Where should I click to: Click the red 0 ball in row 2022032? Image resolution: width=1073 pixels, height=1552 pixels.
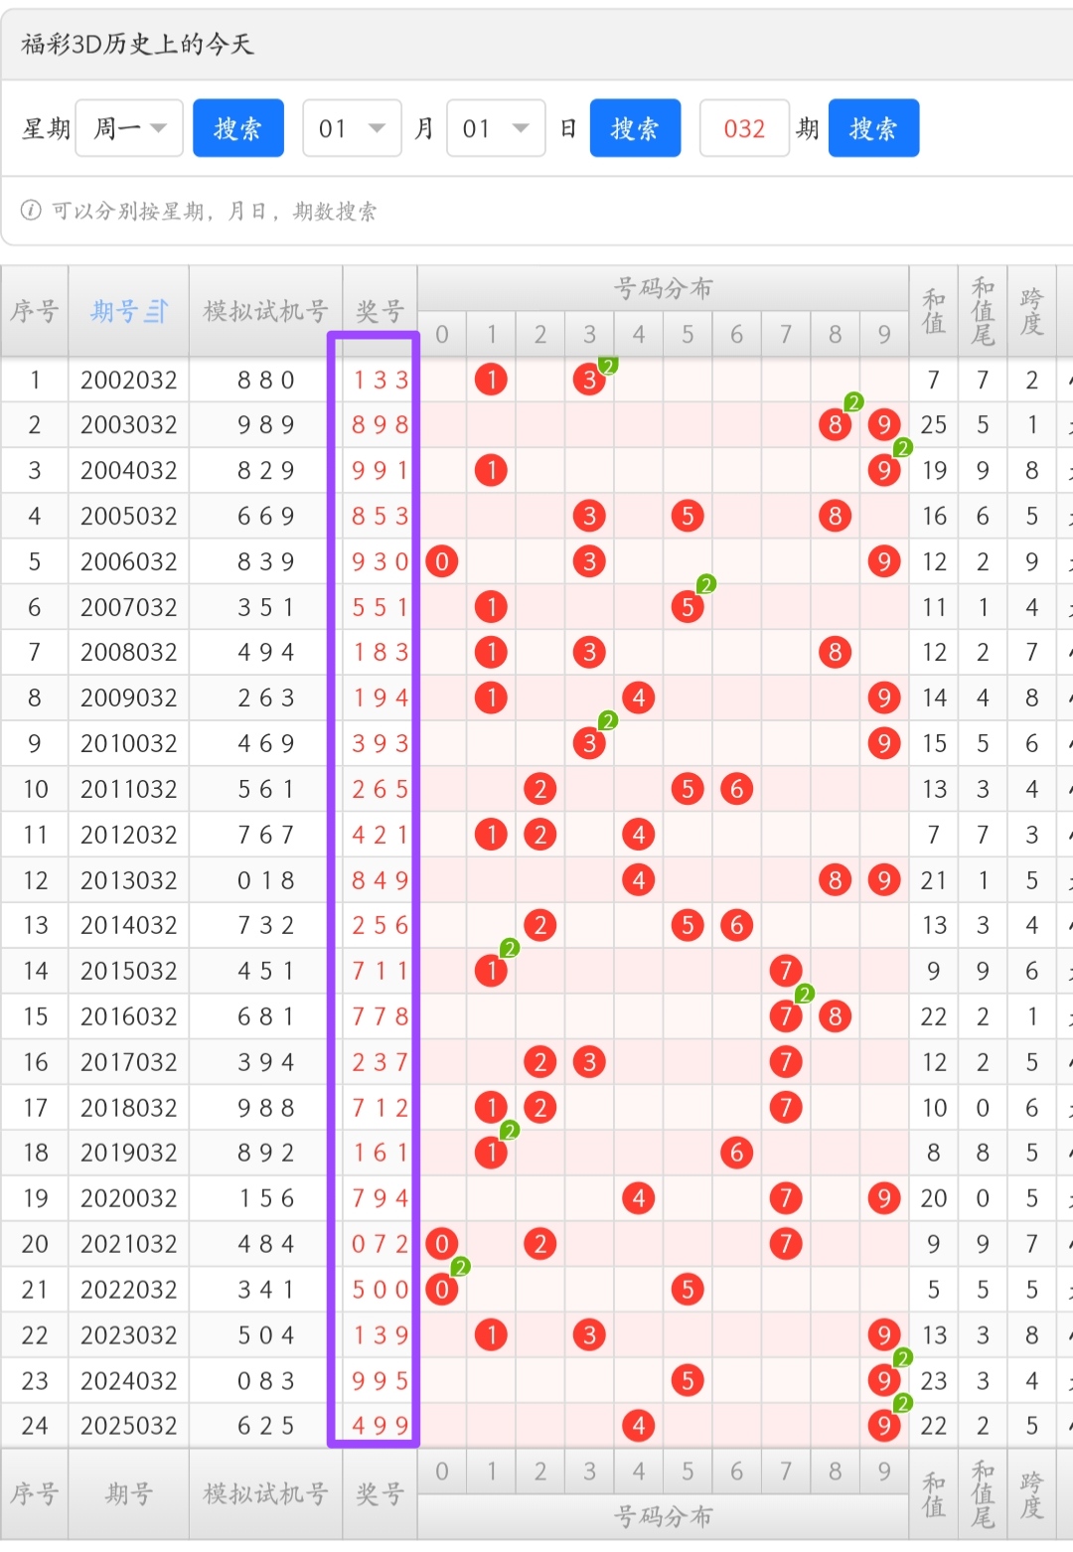(x=442, y=1290)
